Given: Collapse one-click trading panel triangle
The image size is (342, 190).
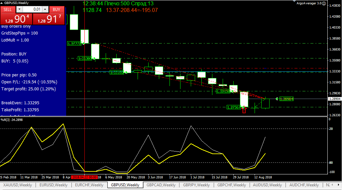Looking at the screenshot, I should tap(2, 3).
